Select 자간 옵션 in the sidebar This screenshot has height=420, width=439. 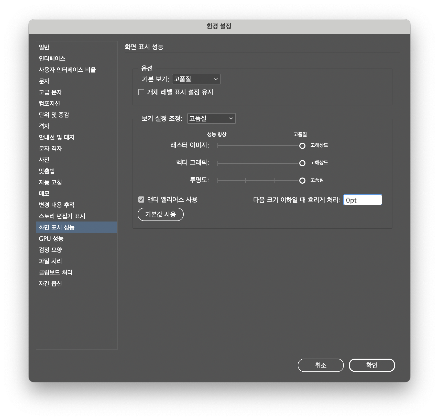click(76, 283)
